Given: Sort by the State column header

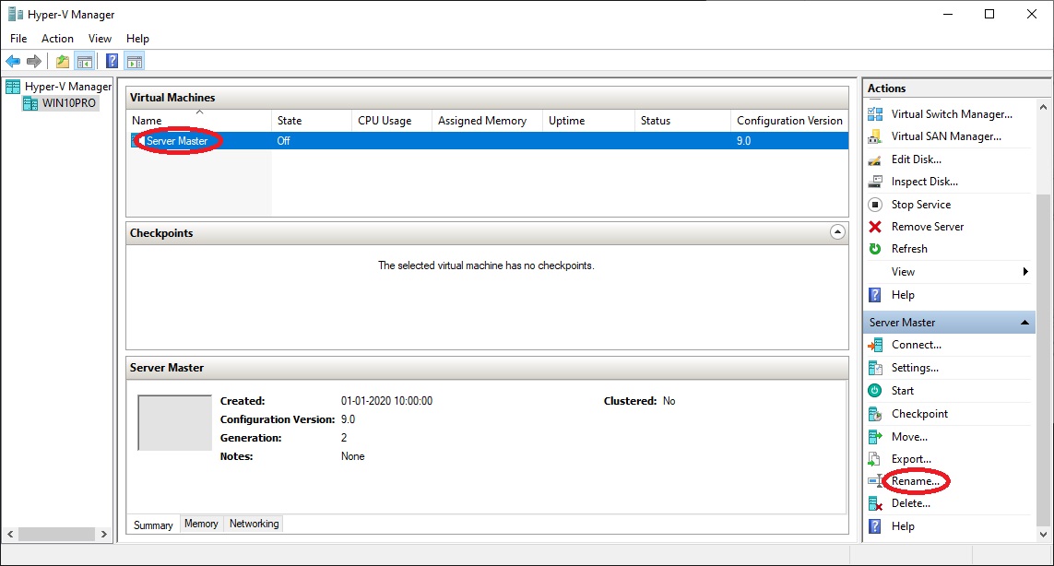Looking at the screenshot, I should [x=312, y=121].
